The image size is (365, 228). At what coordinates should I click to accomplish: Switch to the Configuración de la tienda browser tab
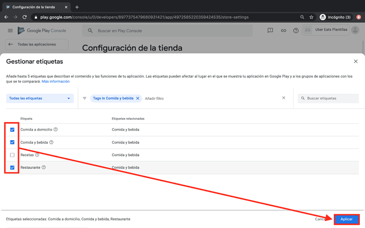pos(34,7)
